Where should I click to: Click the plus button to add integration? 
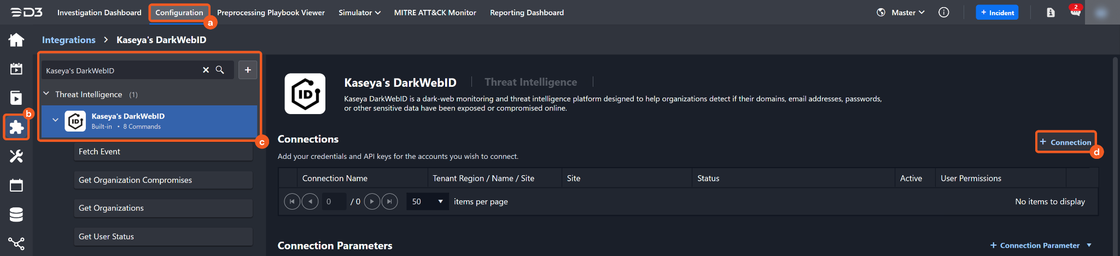[248, 70]
